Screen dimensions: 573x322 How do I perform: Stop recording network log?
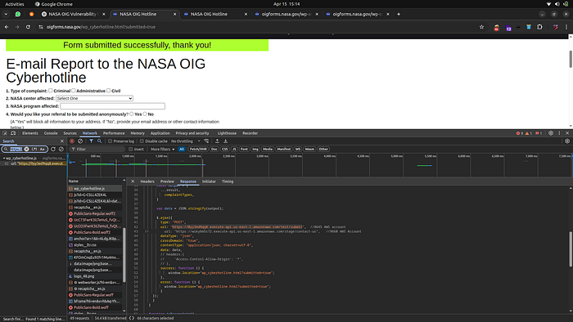tap(72, 141)
